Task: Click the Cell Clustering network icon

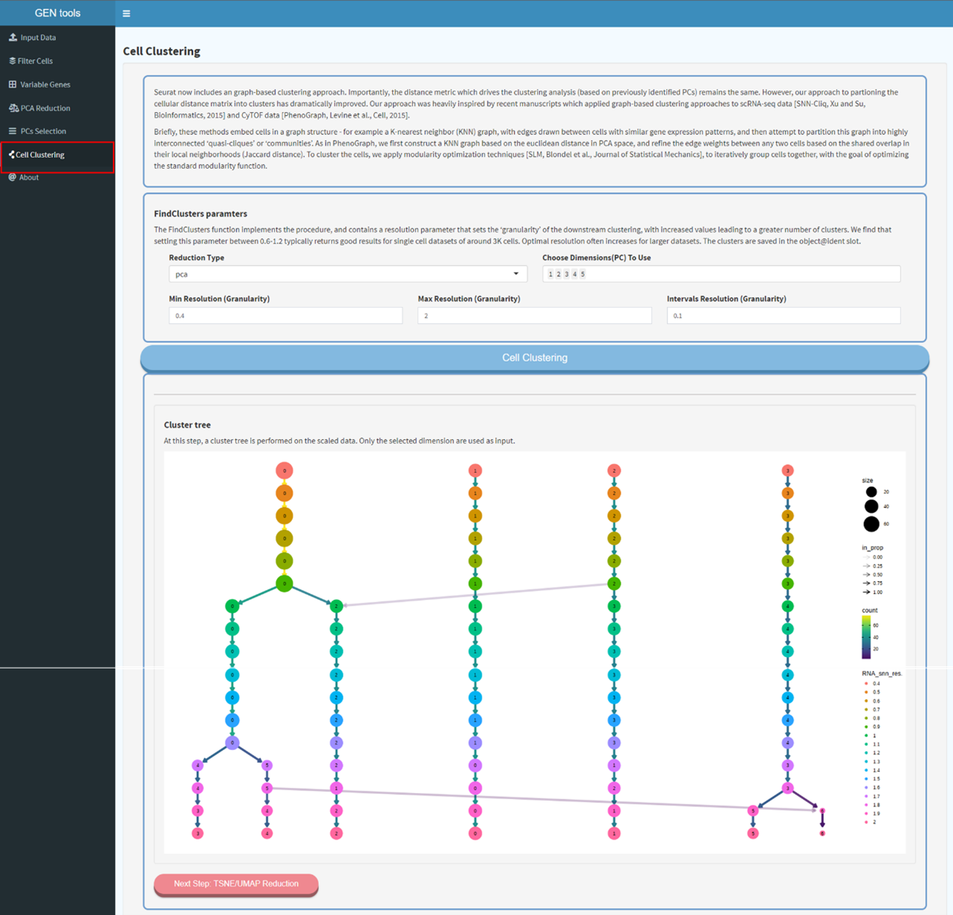Action: point(11,155)
